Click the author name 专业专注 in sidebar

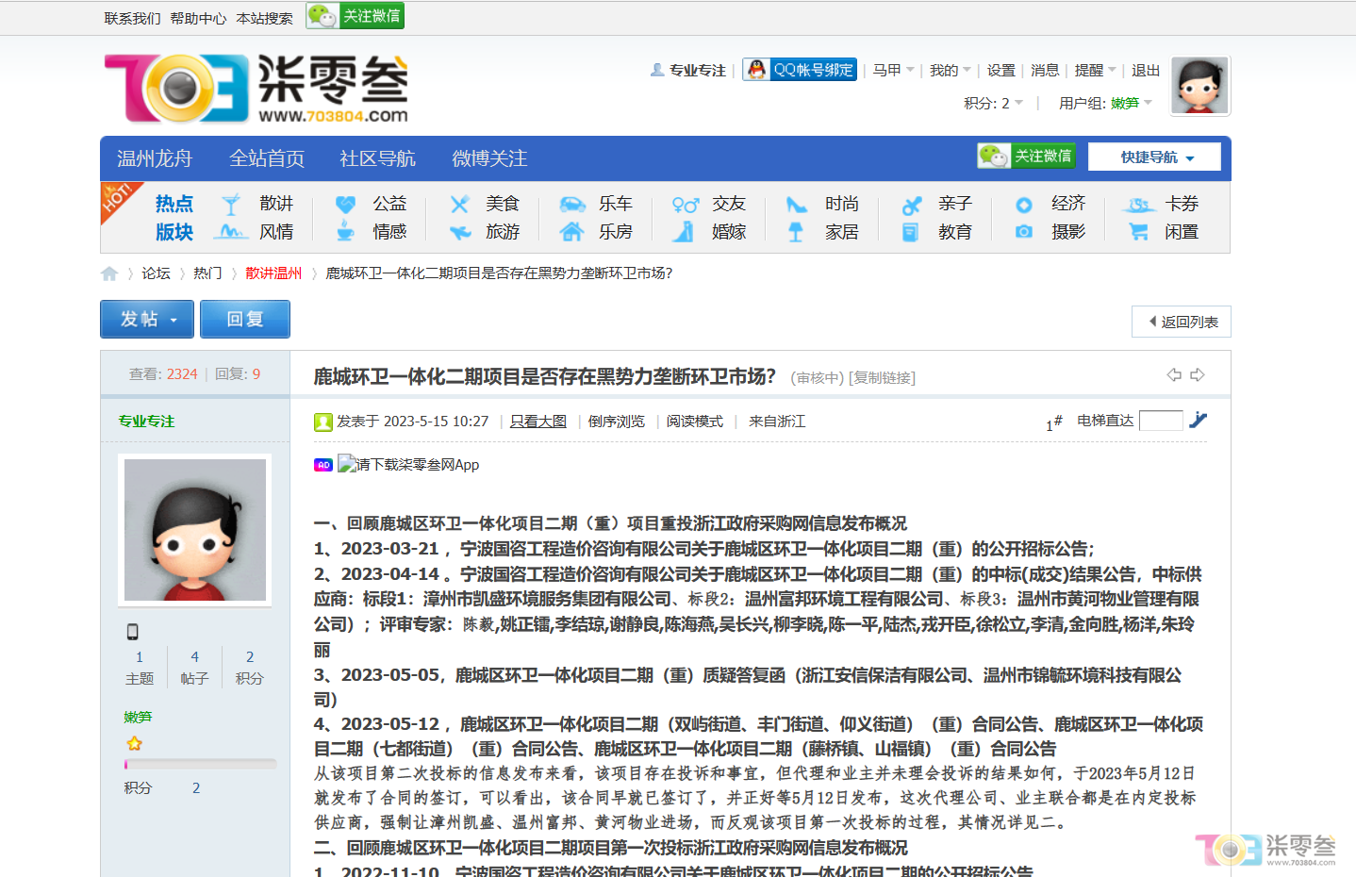[147, 422]
